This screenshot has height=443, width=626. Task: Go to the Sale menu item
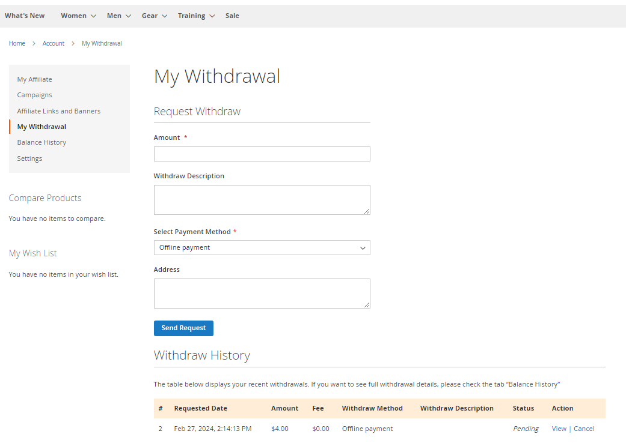[232, 16]
